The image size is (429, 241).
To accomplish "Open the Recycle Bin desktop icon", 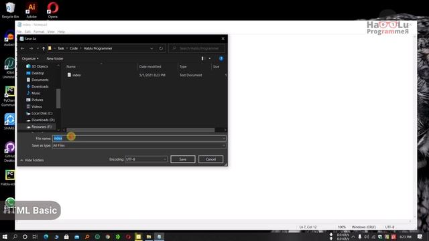I will [x=10, y=10].
